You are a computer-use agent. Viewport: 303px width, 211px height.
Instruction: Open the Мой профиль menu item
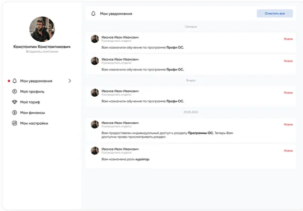point(32,91)
